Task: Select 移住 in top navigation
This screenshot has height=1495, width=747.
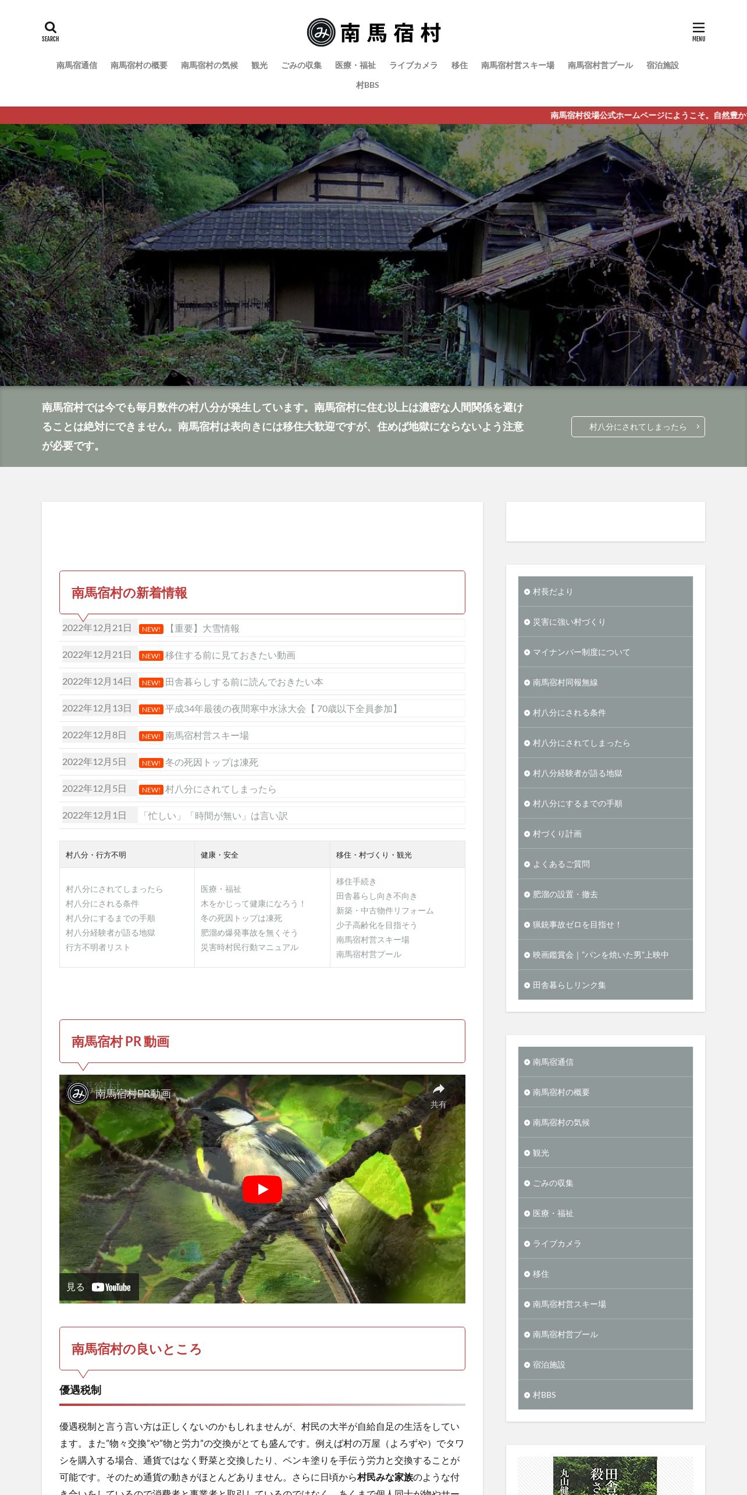Action: [460, 65]
